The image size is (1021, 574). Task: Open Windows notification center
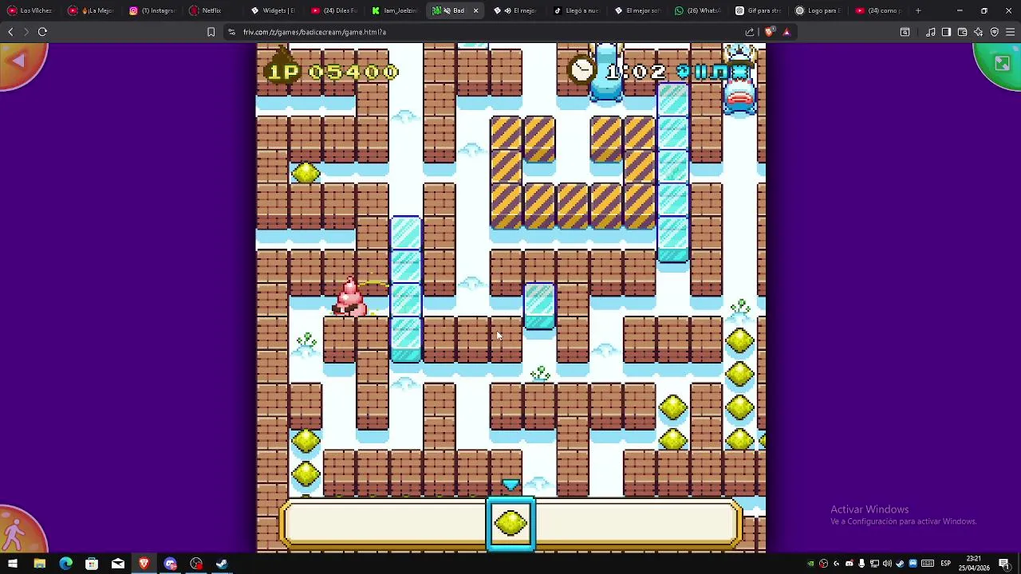coord(1004,564)
